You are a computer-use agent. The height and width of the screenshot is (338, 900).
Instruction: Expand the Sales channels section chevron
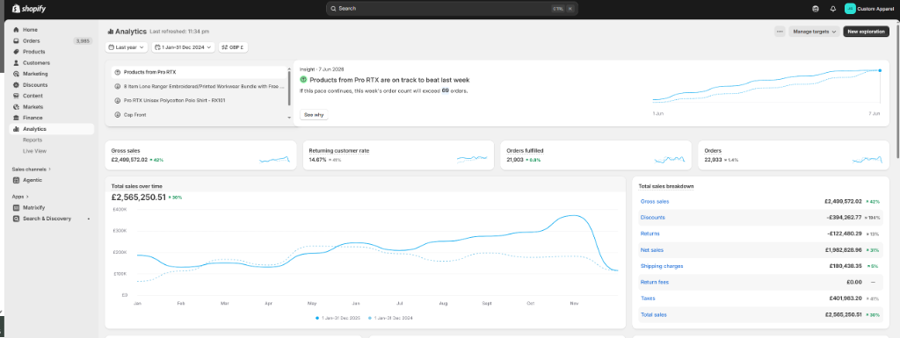coord(50,169)
